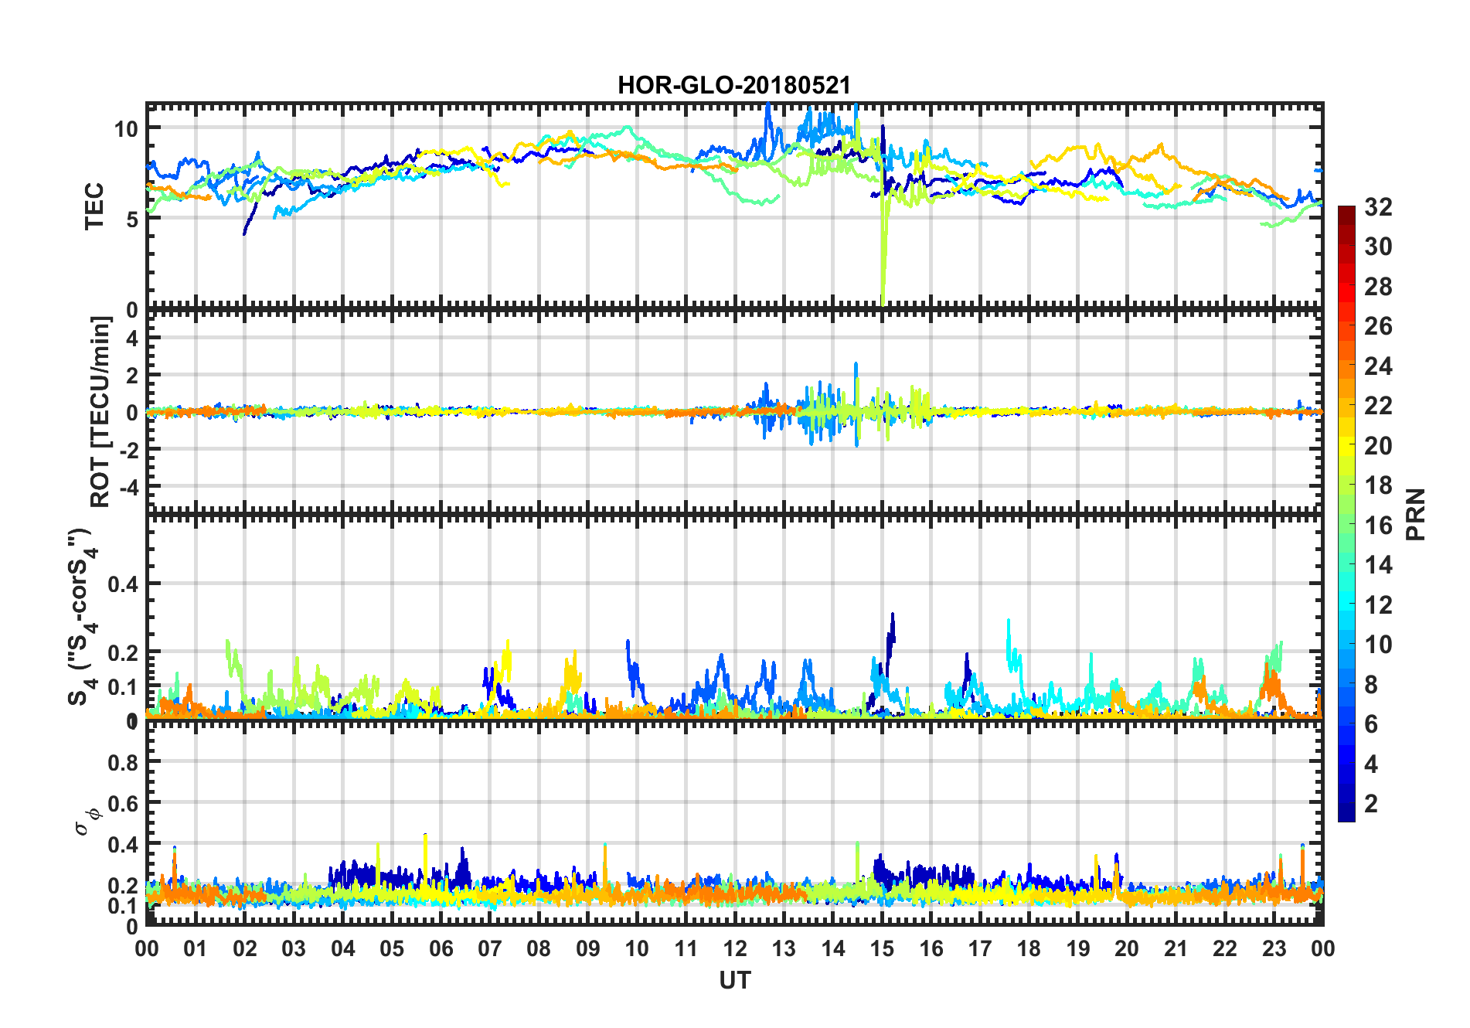
Task: Click the ROT [TECU/min] axis label
Action: [x=100, y=411]
